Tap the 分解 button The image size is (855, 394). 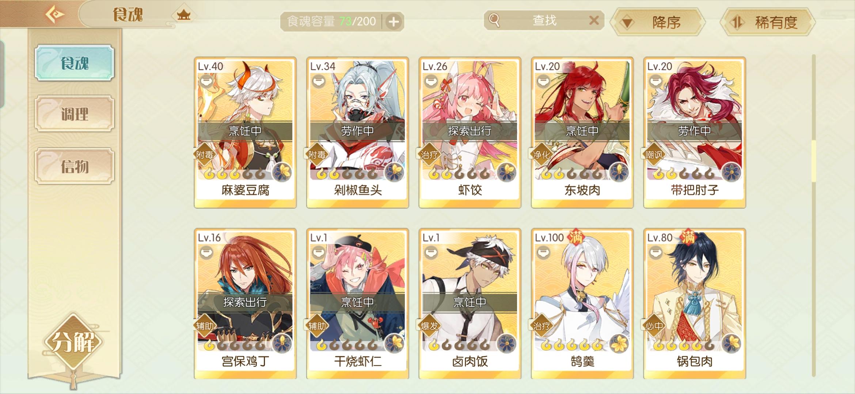(x=73, y=342)
